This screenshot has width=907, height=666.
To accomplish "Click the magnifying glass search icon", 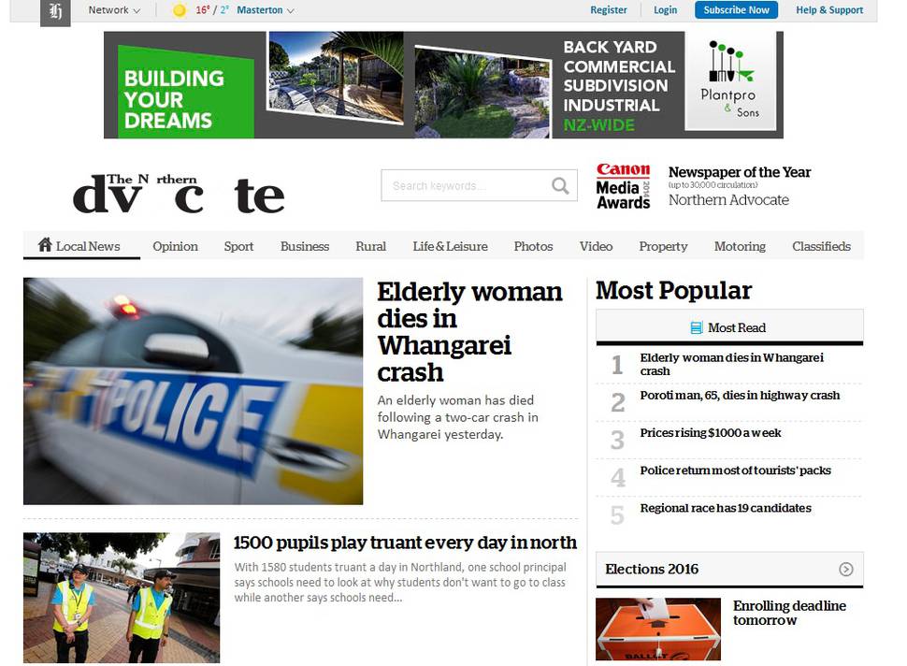I will [560, 186].
